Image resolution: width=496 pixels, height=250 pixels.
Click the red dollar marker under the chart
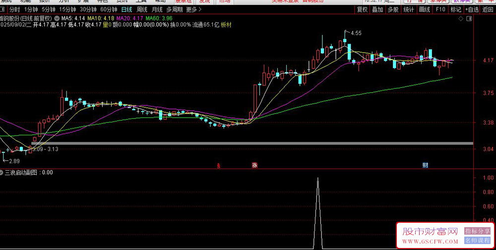point(218,165)
